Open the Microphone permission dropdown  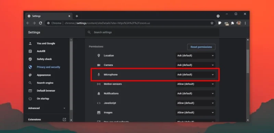point(196,74)
